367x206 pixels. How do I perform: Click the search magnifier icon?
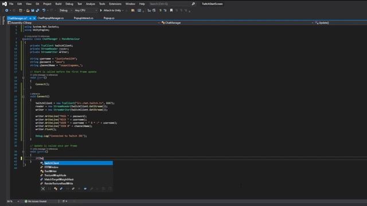tap(193, 4)
